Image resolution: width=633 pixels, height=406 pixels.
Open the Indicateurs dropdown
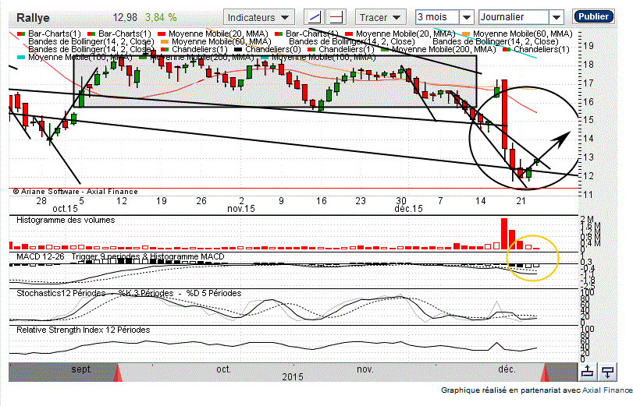point(258,17)
